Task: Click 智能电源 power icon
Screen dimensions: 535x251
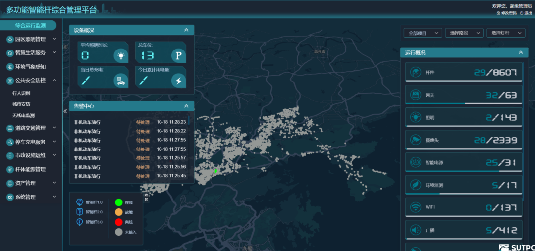Action: (415, 162)
